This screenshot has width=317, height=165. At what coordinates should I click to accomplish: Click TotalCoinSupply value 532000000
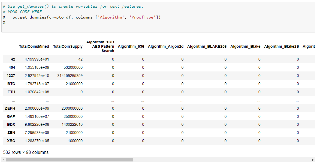click(x=73, y=67)
